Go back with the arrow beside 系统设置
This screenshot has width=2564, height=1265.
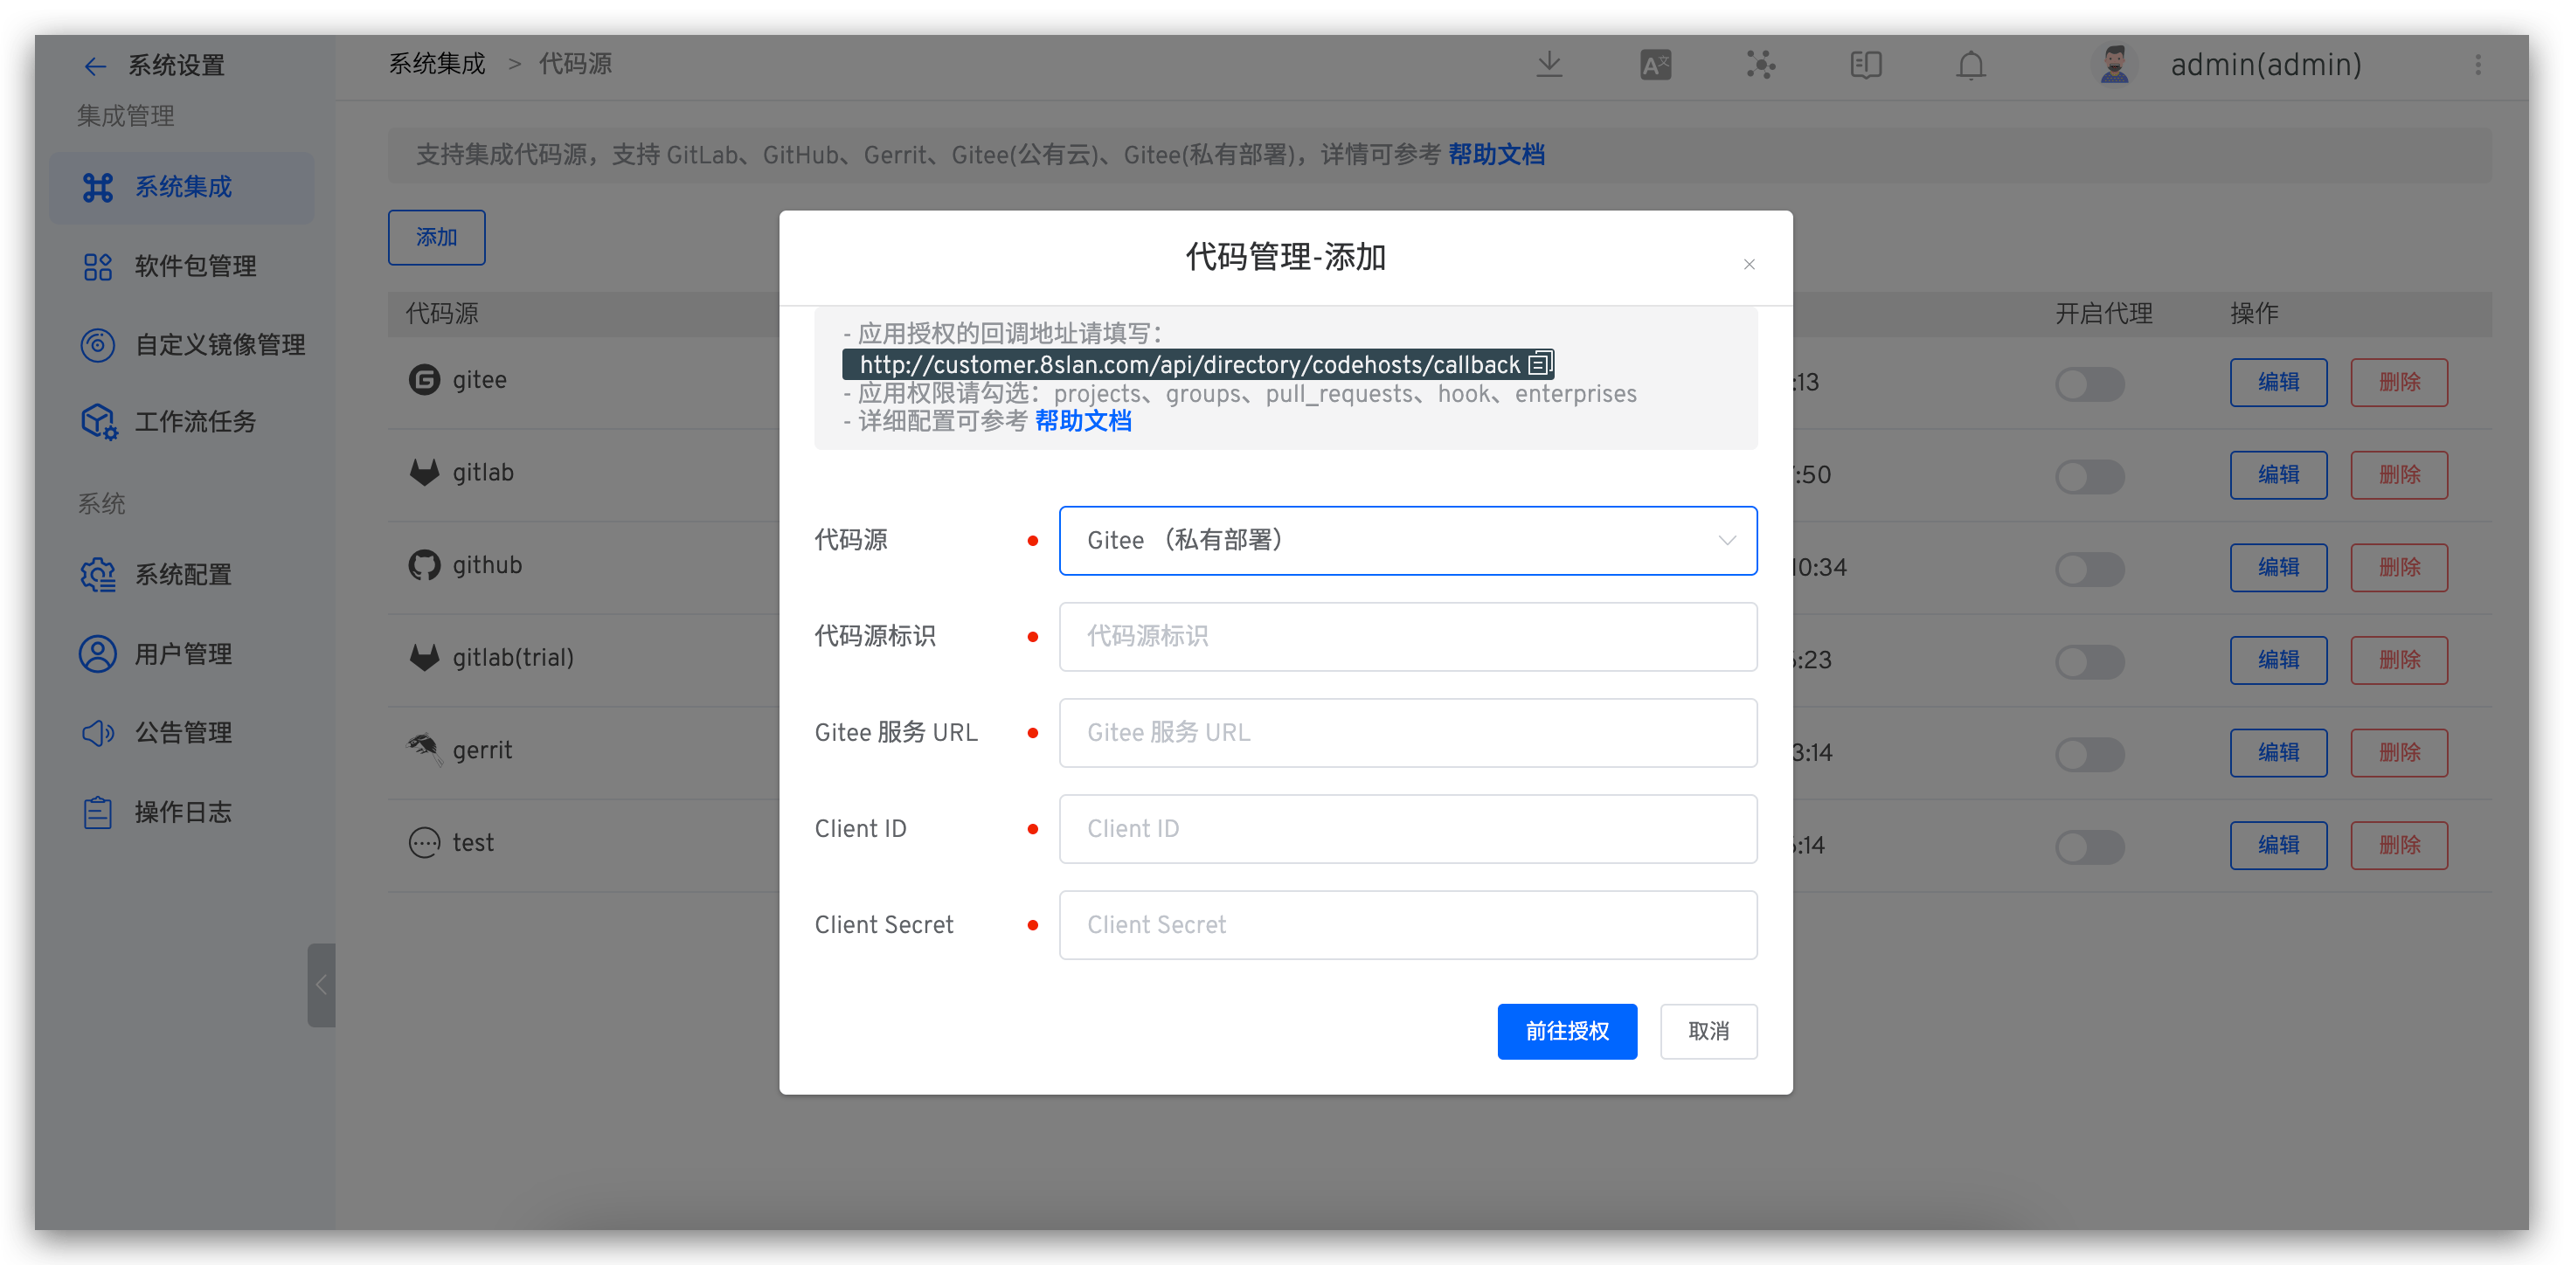[94, 66]
